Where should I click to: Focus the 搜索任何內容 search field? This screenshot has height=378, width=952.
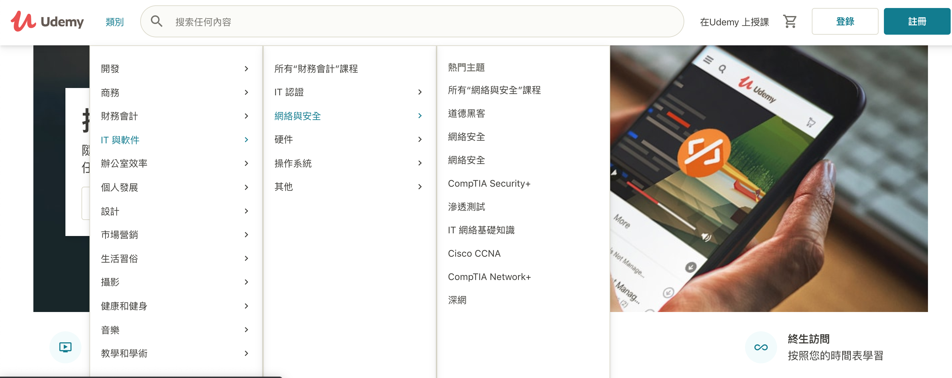pyautogui.click(x=412, y=21)
